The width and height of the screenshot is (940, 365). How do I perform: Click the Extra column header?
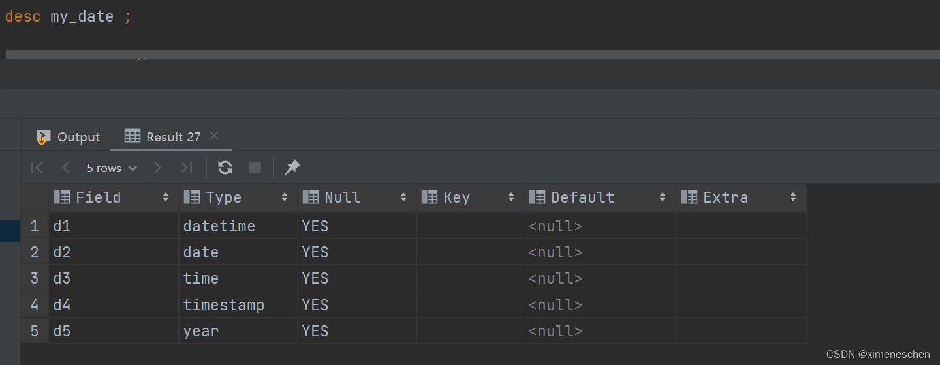tap(725, 197)
